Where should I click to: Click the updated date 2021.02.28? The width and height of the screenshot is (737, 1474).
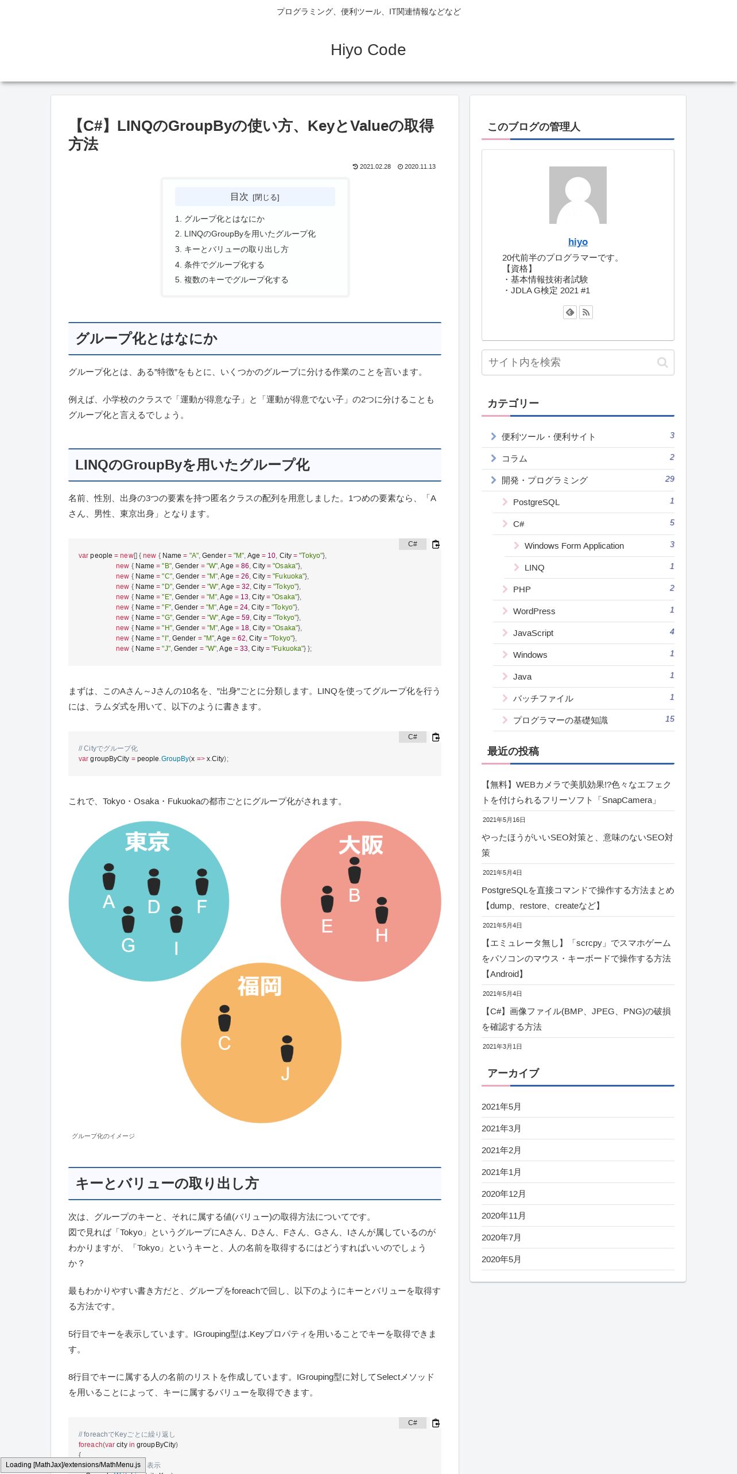click(x=372, y=166)
